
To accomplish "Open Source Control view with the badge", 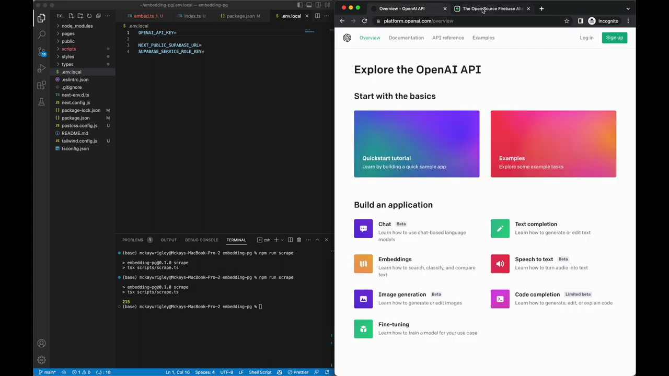I will pyautogui.click(x=41, y=52).
